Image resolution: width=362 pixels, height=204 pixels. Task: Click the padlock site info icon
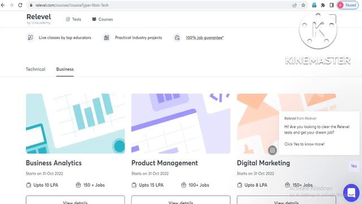pos(31,5)
